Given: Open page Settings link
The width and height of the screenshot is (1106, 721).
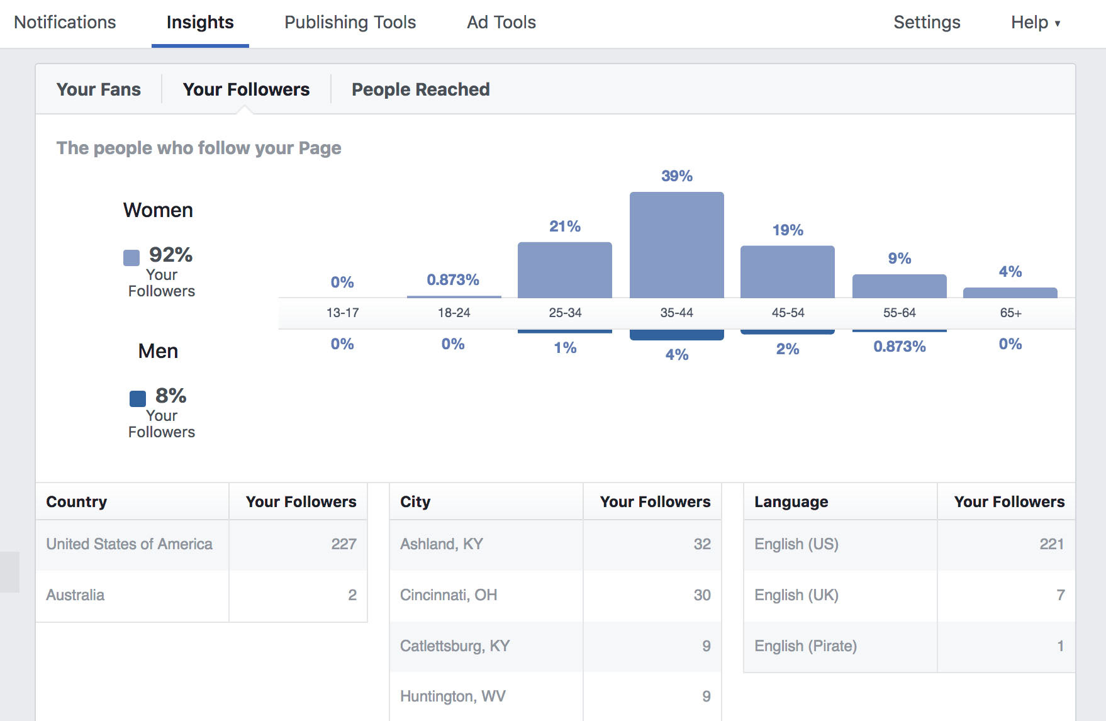Looking at the screenshot, I should pyautogui.click(x=926, y=23).
